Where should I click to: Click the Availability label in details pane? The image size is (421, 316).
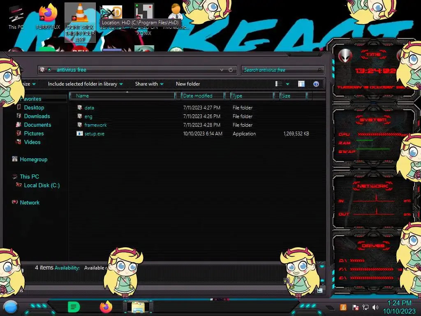(67, 268)
